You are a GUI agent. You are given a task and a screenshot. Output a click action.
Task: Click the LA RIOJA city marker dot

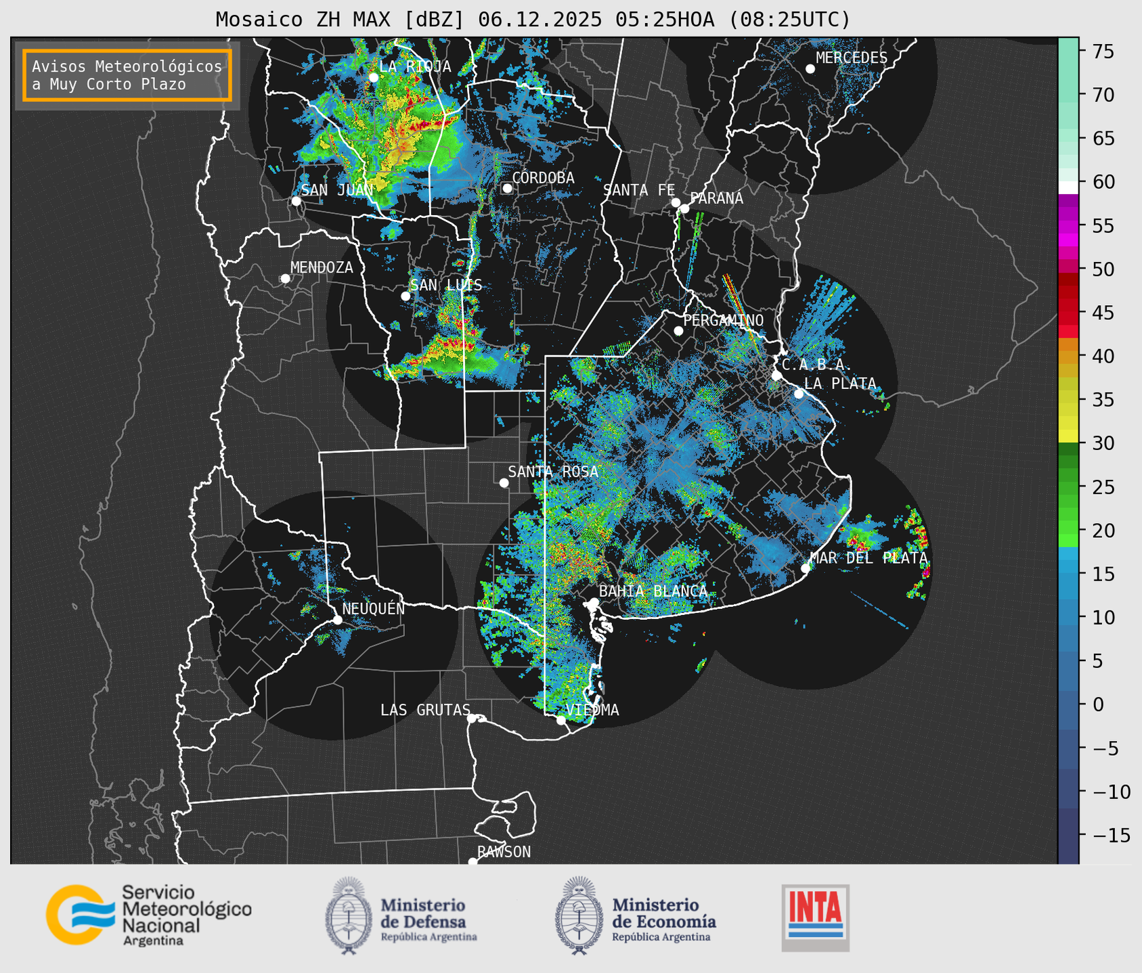(x=374, y=78)
